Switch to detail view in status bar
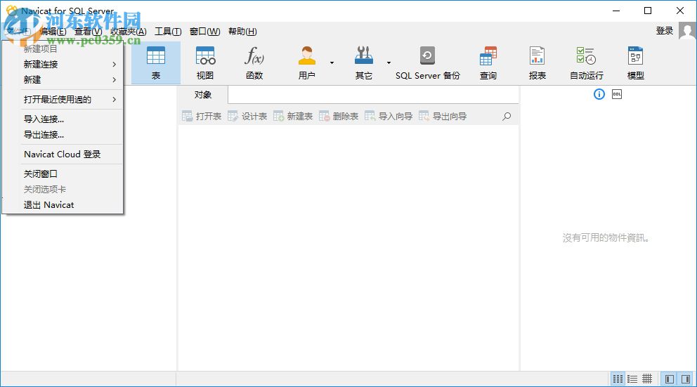The height and width of the screenshot is (387, 697). pyautogui.click(x=647, y=379)
